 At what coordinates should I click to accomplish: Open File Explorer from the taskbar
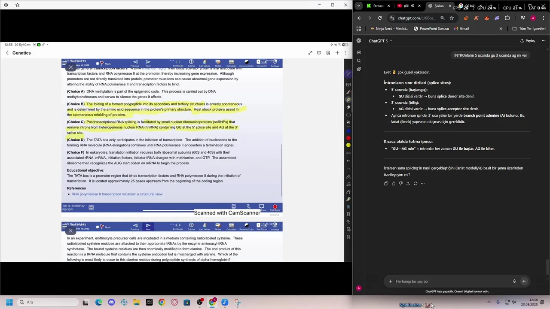click(x=136, y=302)
